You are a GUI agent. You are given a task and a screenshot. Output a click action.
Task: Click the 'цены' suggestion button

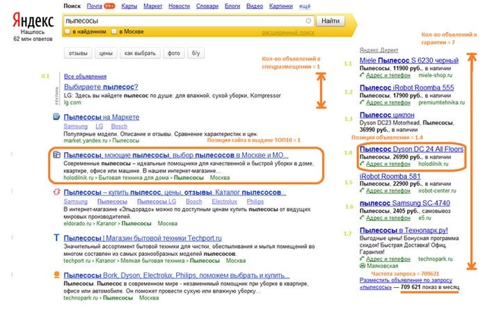click(106, 53)
